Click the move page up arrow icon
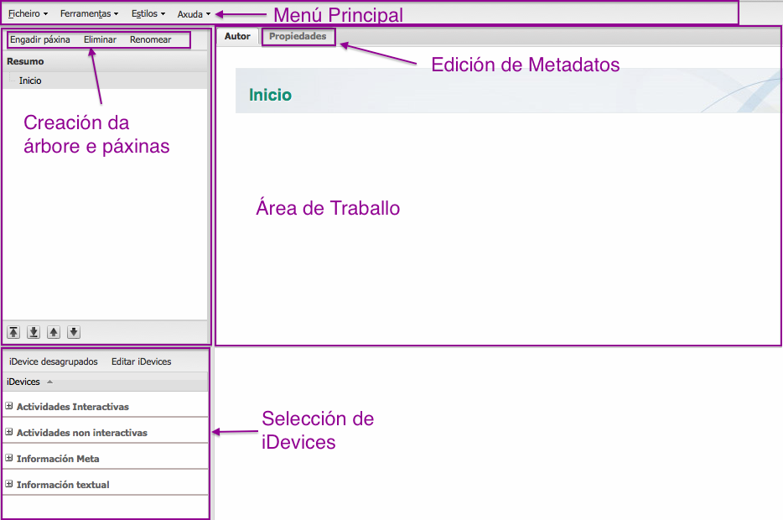 pyautogui.click(x=53, y=332)
